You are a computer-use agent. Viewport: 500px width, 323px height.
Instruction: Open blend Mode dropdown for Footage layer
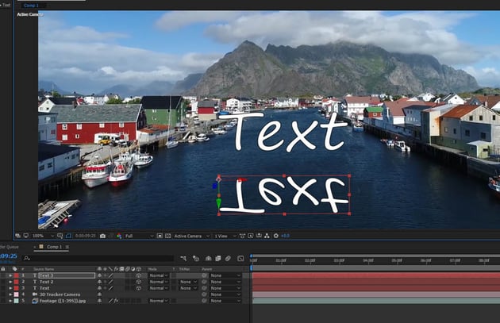click(159, 301)
